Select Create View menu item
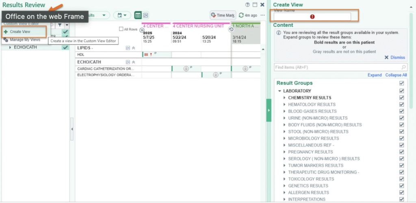 (x=20, y=32)
